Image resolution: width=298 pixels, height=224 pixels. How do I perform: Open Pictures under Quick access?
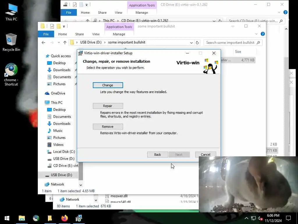pos(56,84)
